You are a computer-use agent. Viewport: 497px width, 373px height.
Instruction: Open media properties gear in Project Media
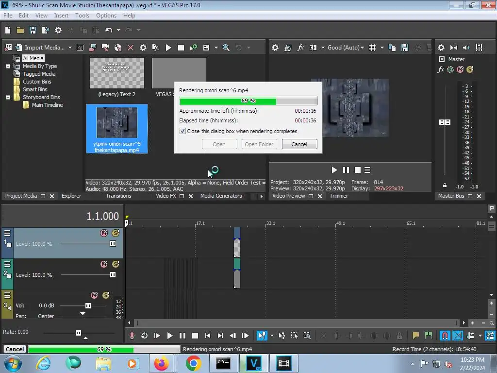coord(143,48)
